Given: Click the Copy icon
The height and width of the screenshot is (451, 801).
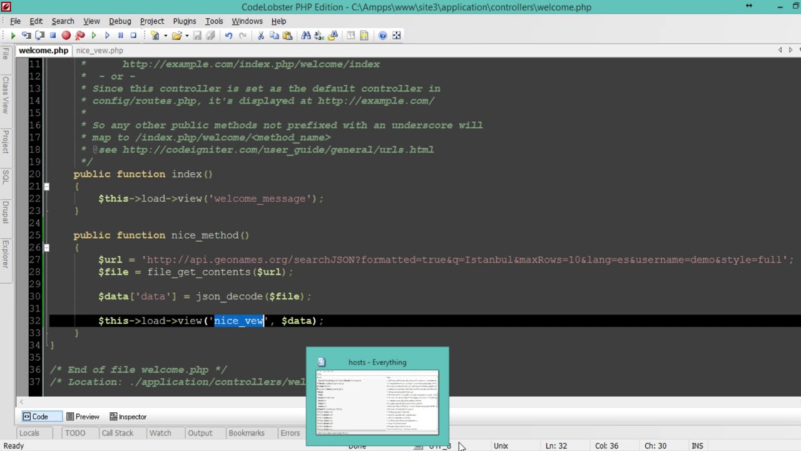Looking at the screenshot, I should tap(274, 36).
